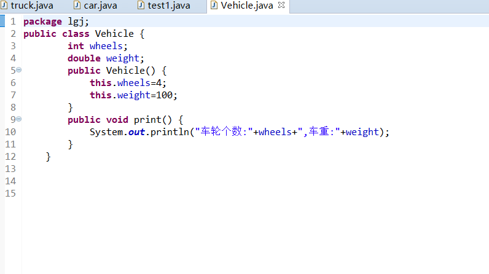Switch to the car.java tab
Image resolution: width=489 pixels, height=274 pixels.
tap(100, 6)
